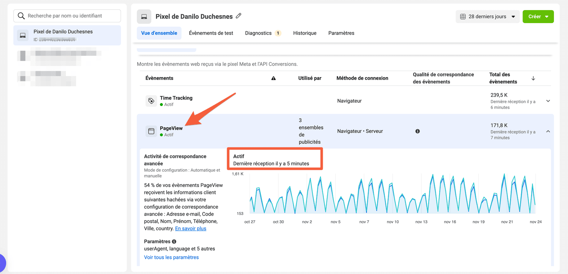The width and height of the screenshot is (568, 274).
Task: Sort by total events arrow icon
Action: coord(533,78)
